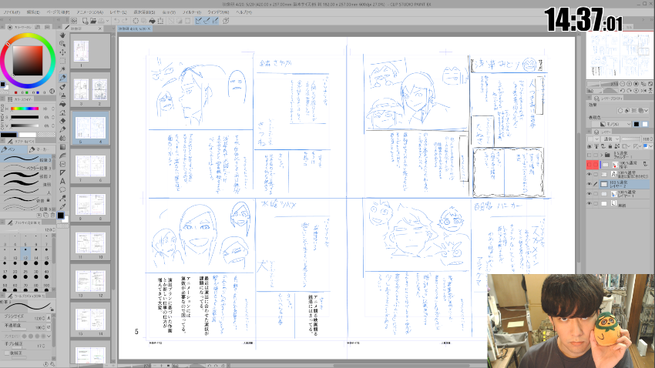This screenshot has height=368, width=655.
Task: Open page 1 thumbnail in page manager
Action: point(81,52)
